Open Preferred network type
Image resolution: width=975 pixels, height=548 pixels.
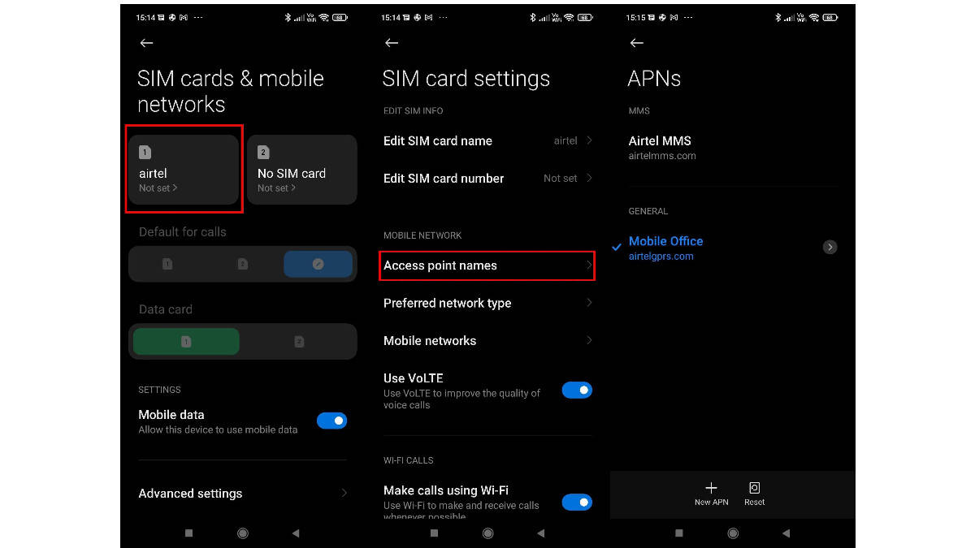tap(487, 303)
